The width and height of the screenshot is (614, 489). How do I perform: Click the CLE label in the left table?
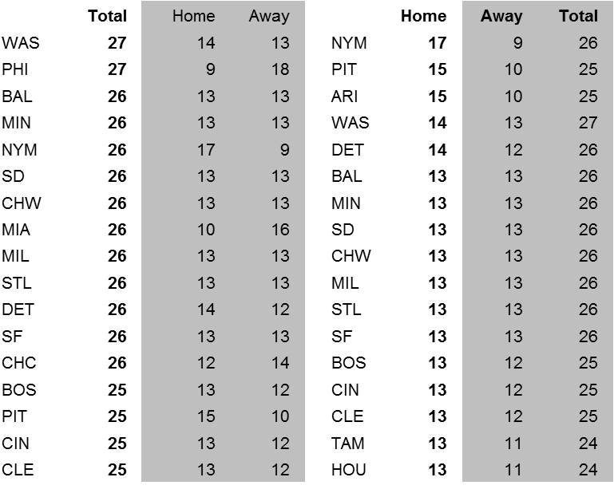18,470
